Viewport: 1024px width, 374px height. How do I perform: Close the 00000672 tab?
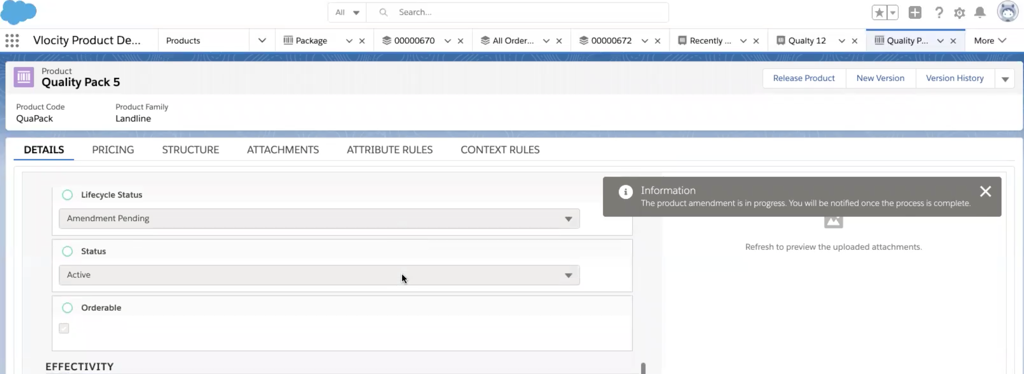click(658, 41)
